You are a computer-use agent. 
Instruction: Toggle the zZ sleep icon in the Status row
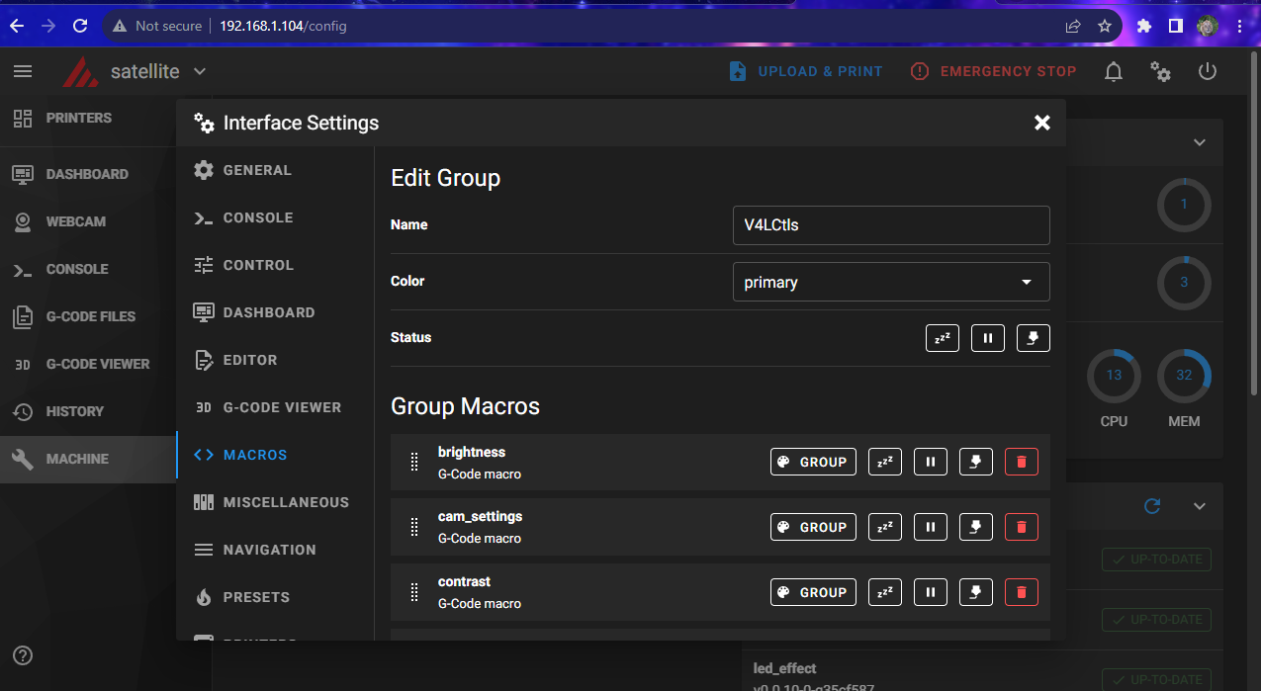click(942, 337)
